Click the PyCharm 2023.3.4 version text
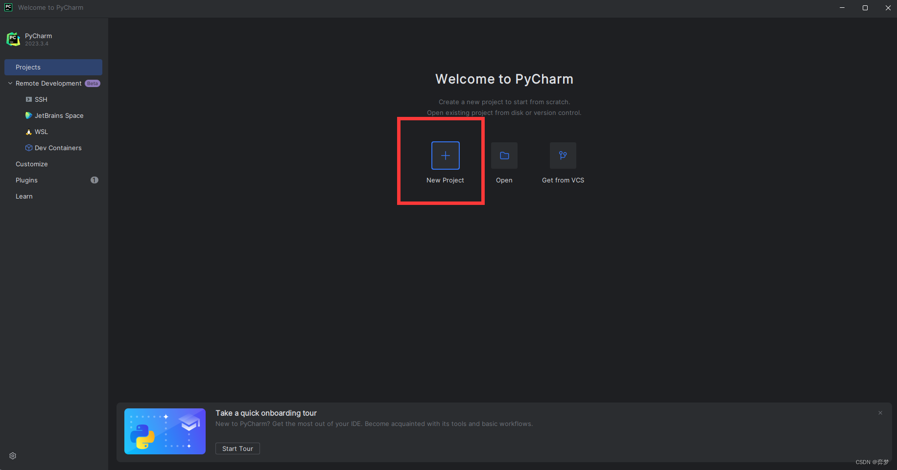 point(37,44)
